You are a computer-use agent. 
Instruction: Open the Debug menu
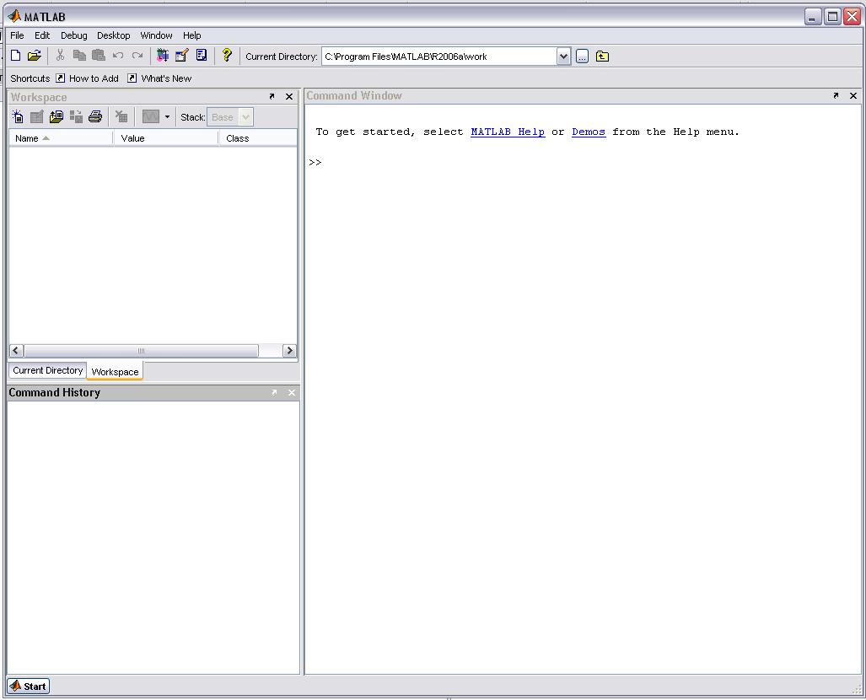(x=74, y=35)
